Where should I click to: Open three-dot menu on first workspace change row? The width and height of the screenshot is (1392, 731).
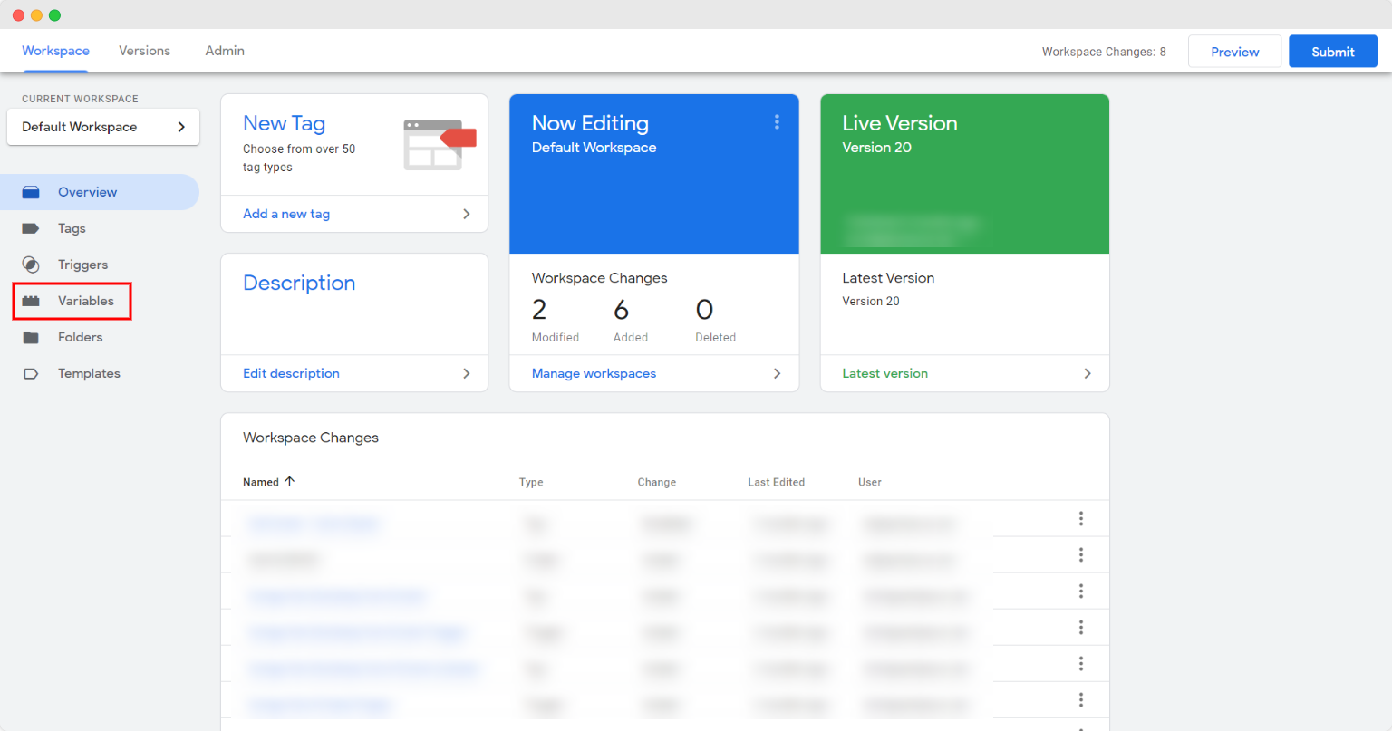pos(1081,518)
